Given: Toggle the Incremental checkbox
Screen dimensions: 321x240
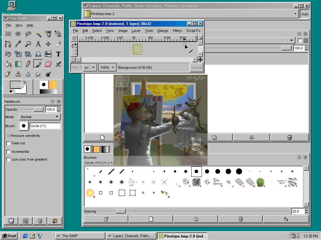Looking at the screenshot, I should pos(8,152).
